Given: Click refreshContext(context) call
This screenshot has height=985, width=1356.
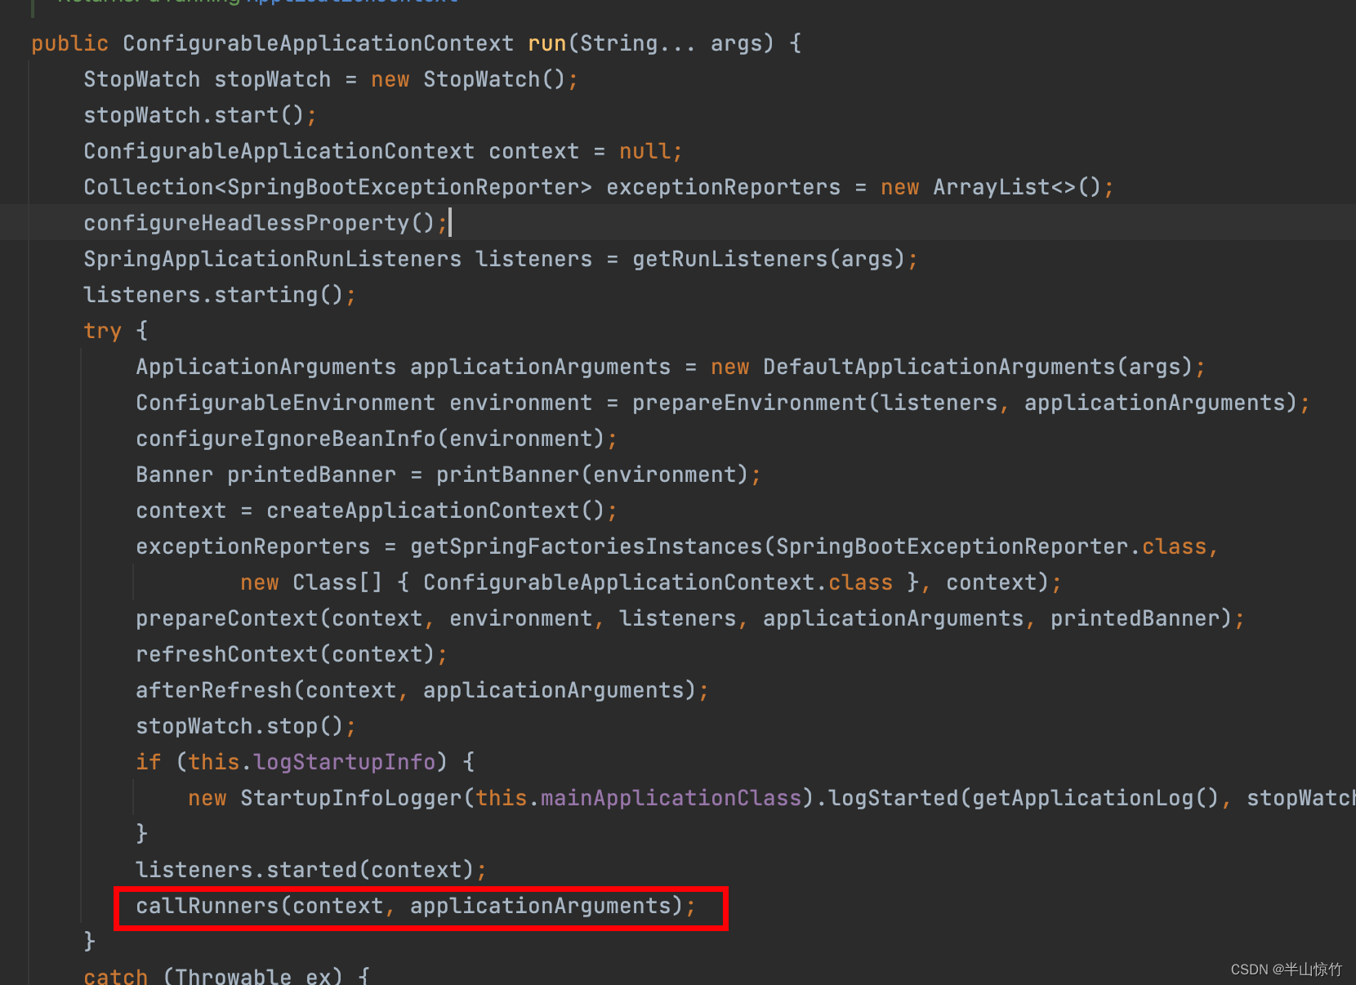Looking at the screenshot, I should [x=286, y=654].
